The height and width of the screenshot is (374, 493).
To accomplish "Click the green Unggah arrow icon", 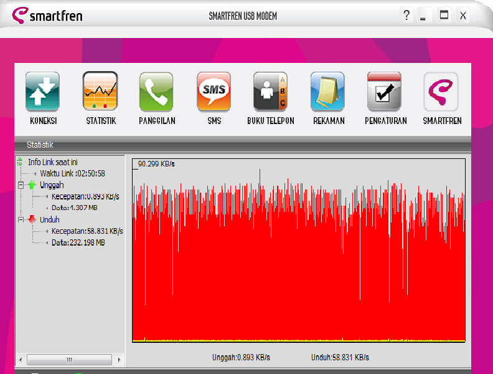I will click(x=32, y=185).
